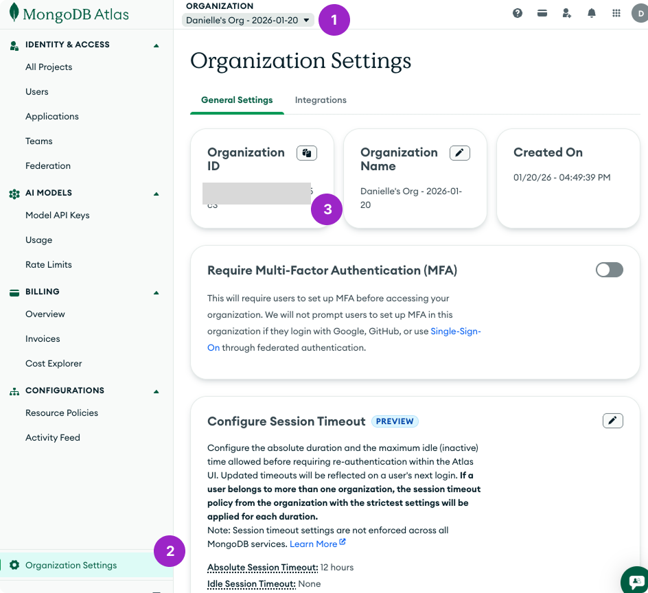Click the invite user icon

click(x=567, y=13)
